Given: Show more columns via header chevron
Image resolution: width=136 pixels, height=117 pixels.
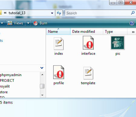Looking at the screenshot, I should click(x=133, y=32).
